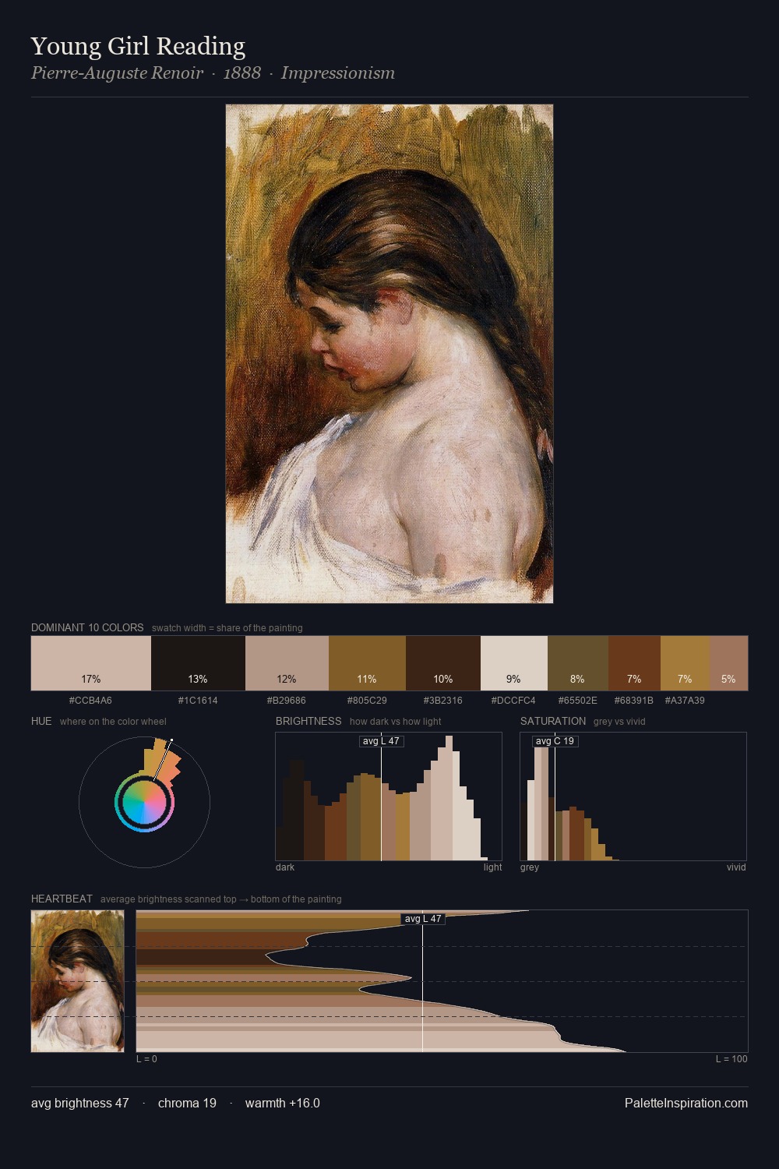The height and width of the screenshot is (1169, 779).
Task: Pick the #65502E 8% swatch
Action: (578, 663)
